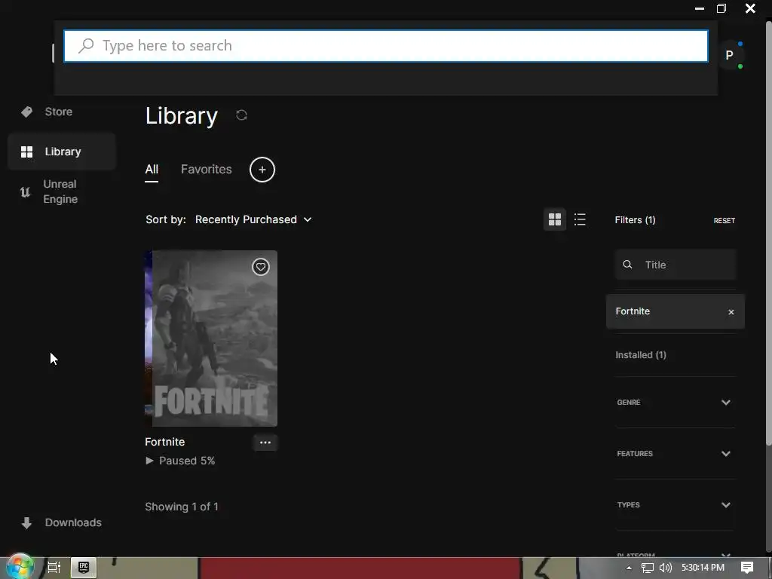The height and width of the screenshot is (579, 772).
Task: Toggle the Installed (1) filter
Action: coord(641,355)
